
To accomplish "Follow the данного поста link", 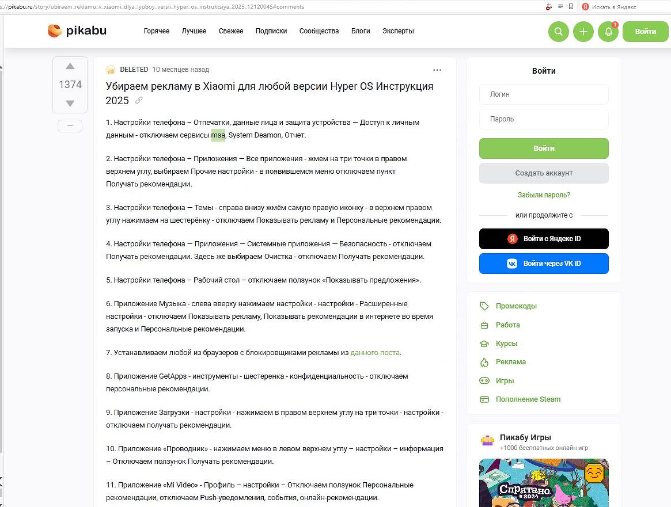I will click(374, 353).
